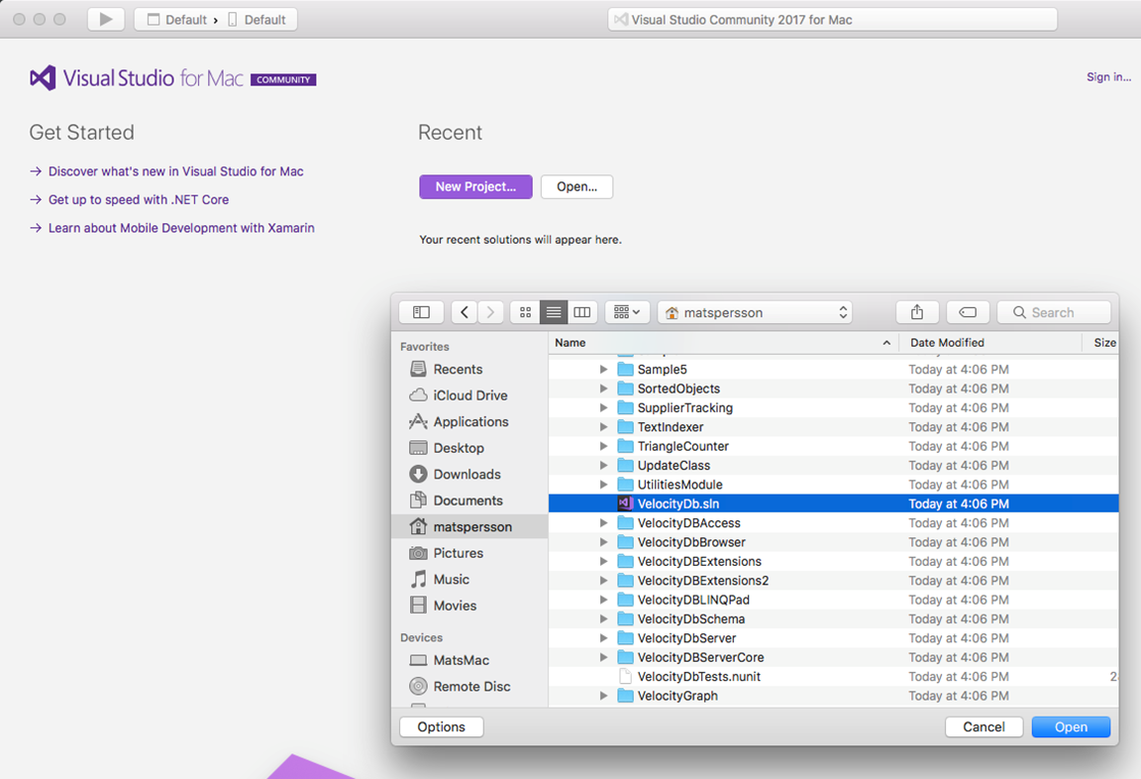Screen dimensions: 1141x779
Task: Click the Visual Studio Community 2017 status bar
Action: (832, 20)
